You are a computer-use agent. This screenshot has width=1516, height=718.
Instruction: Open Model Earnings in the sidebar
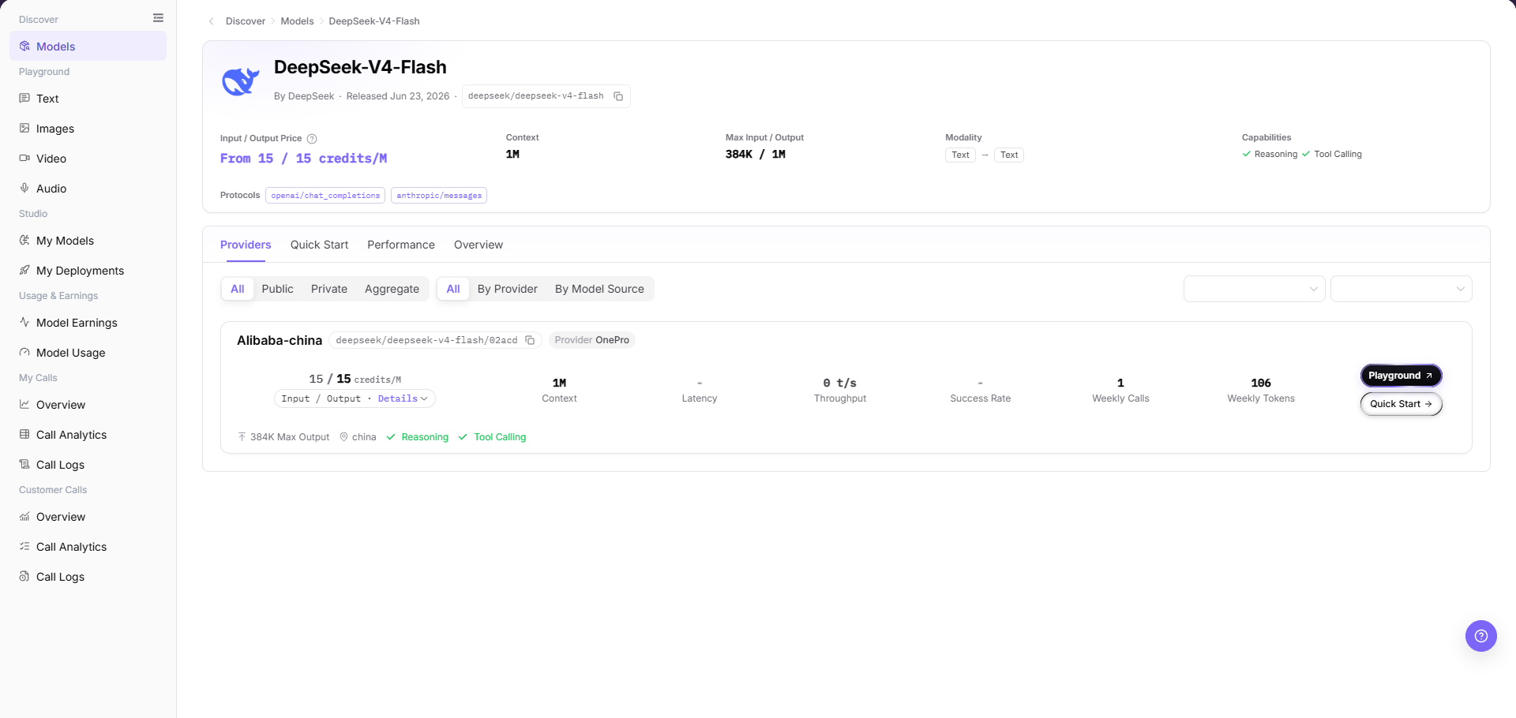pos(88,323)
